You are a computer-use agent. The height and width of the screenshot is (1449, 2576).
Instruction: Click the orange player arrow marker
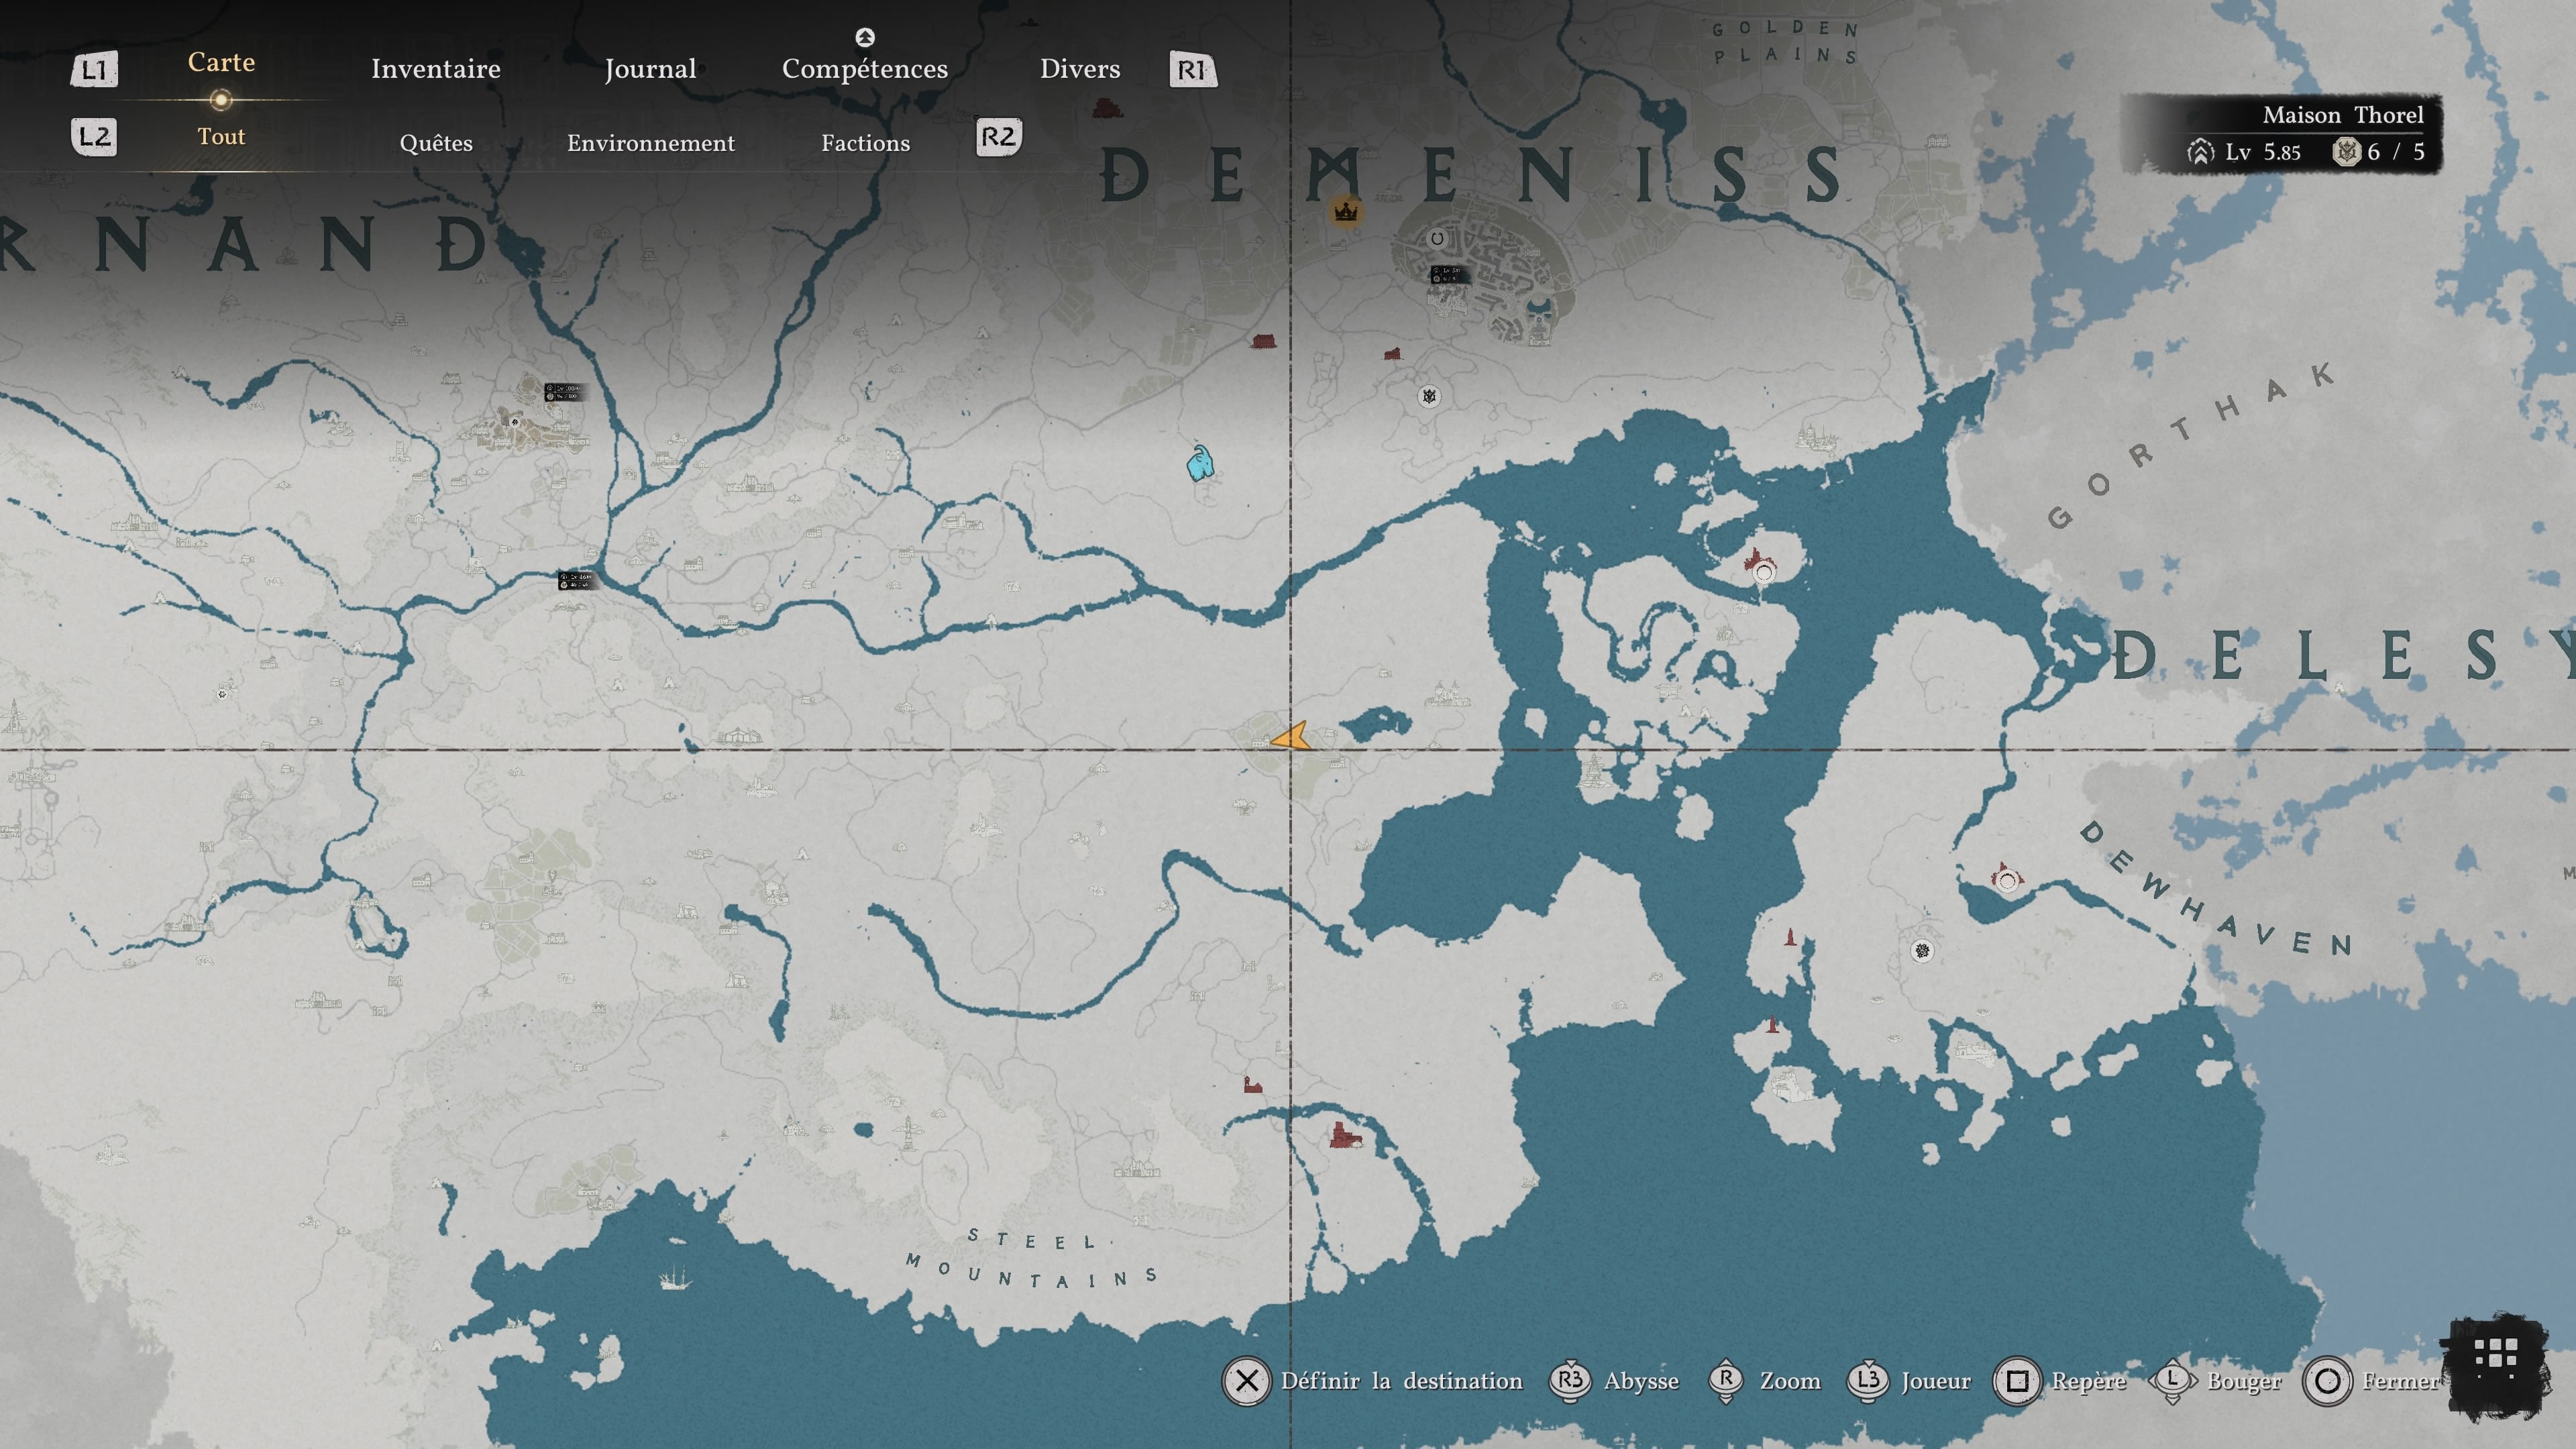(x=1290, y=738)
